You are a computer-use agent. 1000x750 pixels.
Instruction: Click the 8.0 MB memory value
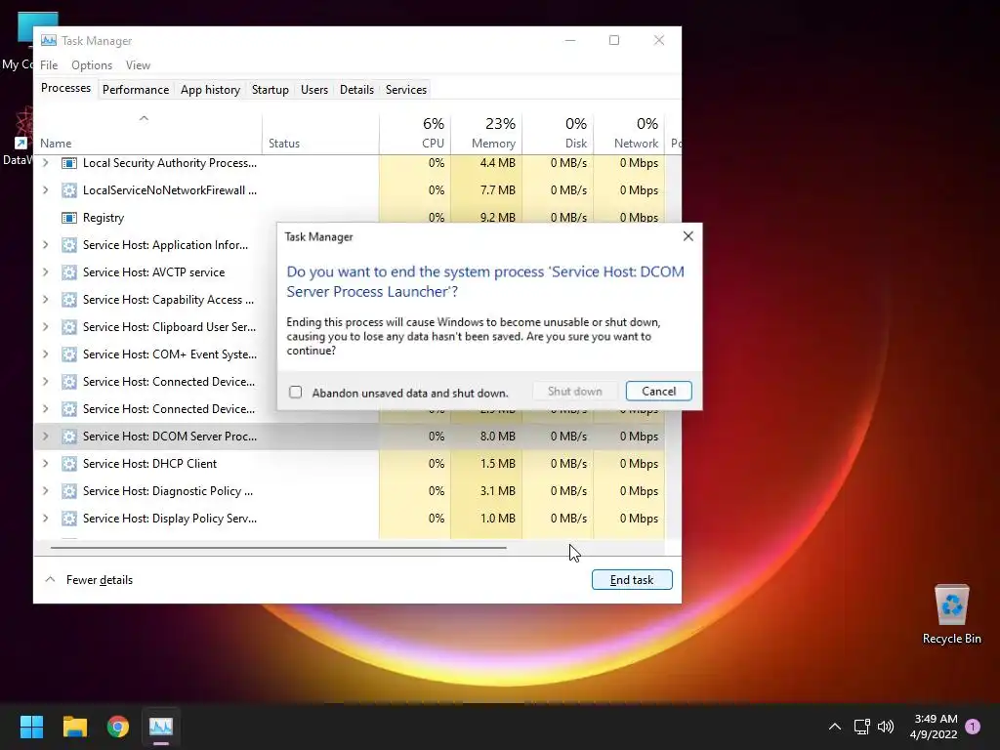point(497,437)
